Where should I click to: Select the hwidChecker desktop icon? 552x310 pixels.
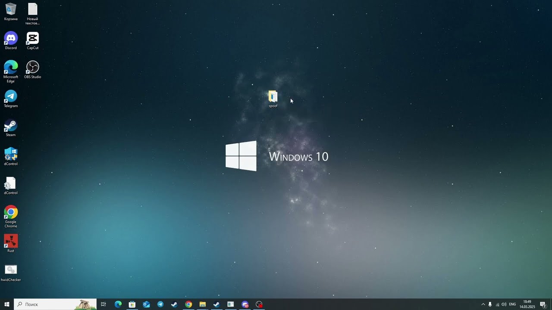pyautogui.click(x=11, y=273)
